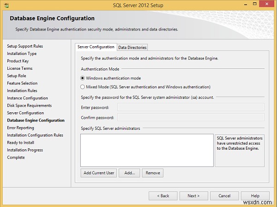The image size is (277, 207).
Task: Click the Enter password field
Action: (191, 107)
